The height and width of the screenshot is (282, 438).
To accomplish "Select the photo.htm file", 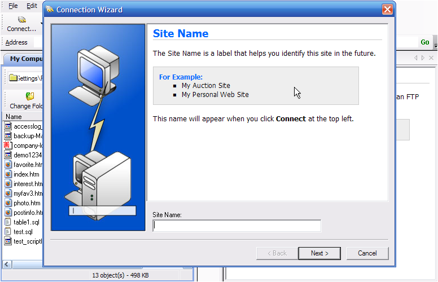I will point(27,203).
